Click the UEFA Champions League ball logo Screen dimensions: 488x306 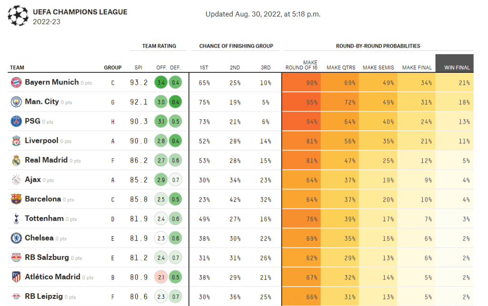click(18, 16)
